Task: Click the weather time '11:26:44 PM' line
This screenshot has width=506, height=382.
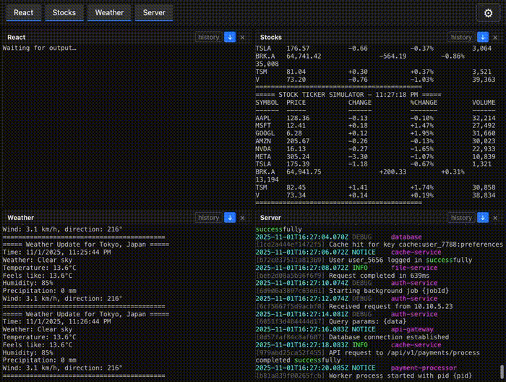Action: coord(57,322)
